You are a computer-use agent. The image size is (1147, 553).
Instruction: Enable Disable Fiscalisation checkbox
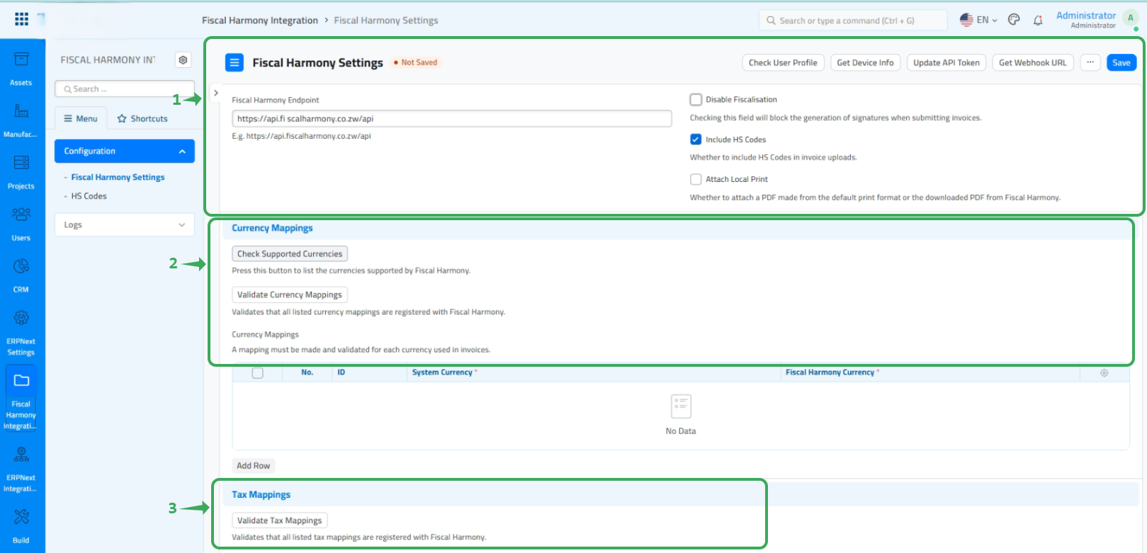(696, 100)
